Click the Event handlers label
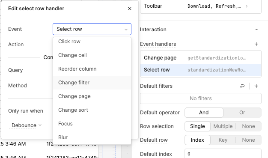The height and width of the screenshot is (158, 268). (158, 44)
